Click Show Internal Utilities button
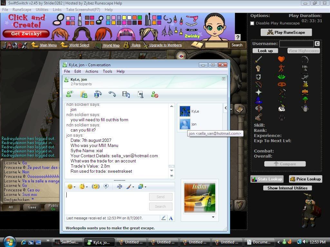Screen dimensions: 330x247 point(287,188)
